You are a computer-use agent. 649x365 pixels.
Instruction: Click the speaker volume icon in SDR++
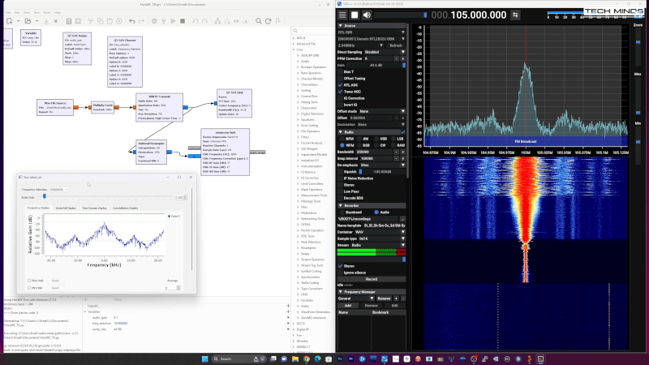coord(366,15)
